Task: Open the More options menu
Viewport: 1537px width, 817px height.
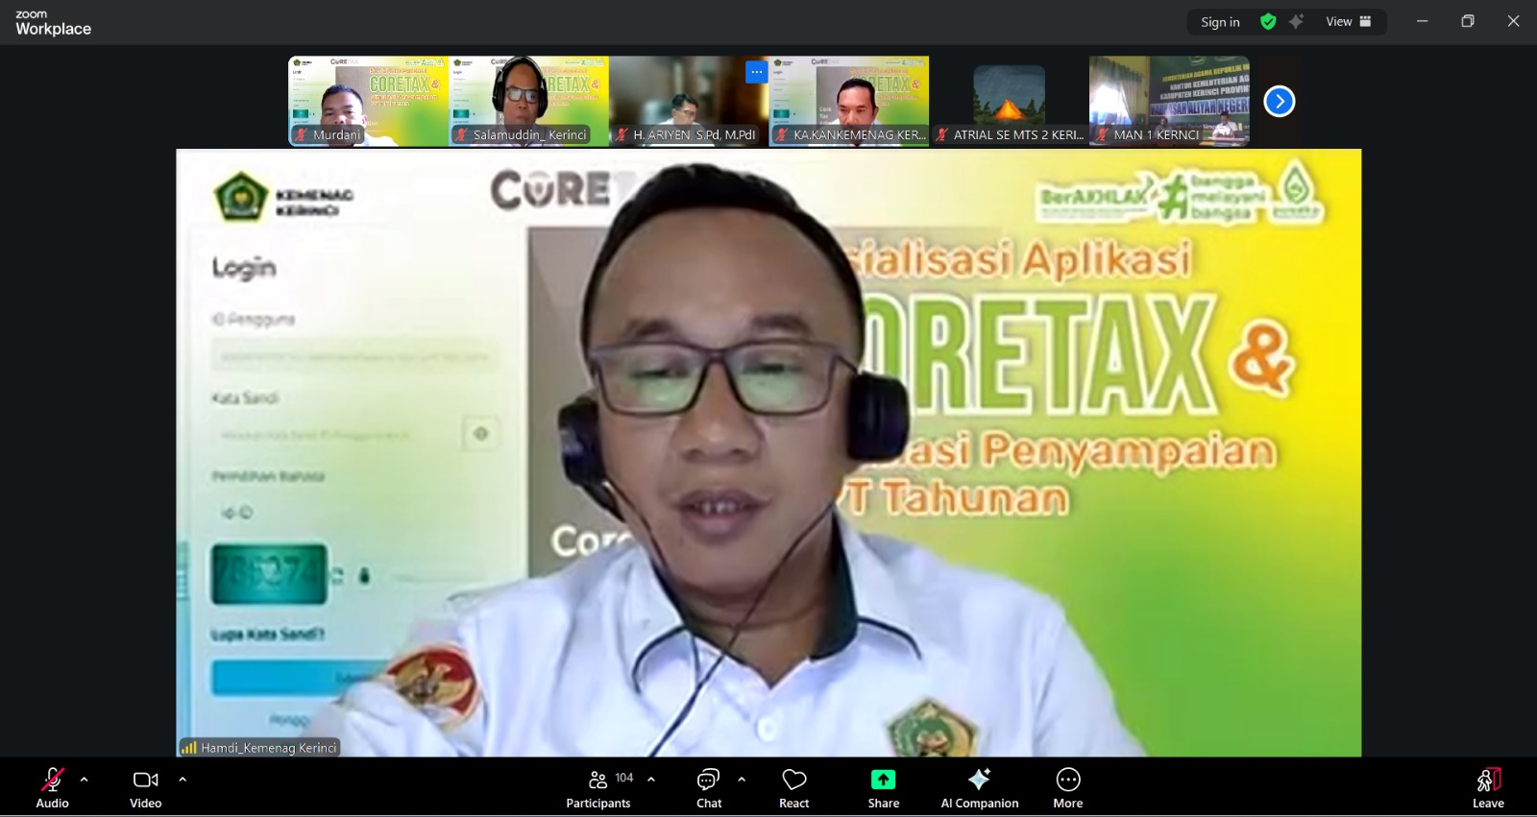Action: [1067, 787]
